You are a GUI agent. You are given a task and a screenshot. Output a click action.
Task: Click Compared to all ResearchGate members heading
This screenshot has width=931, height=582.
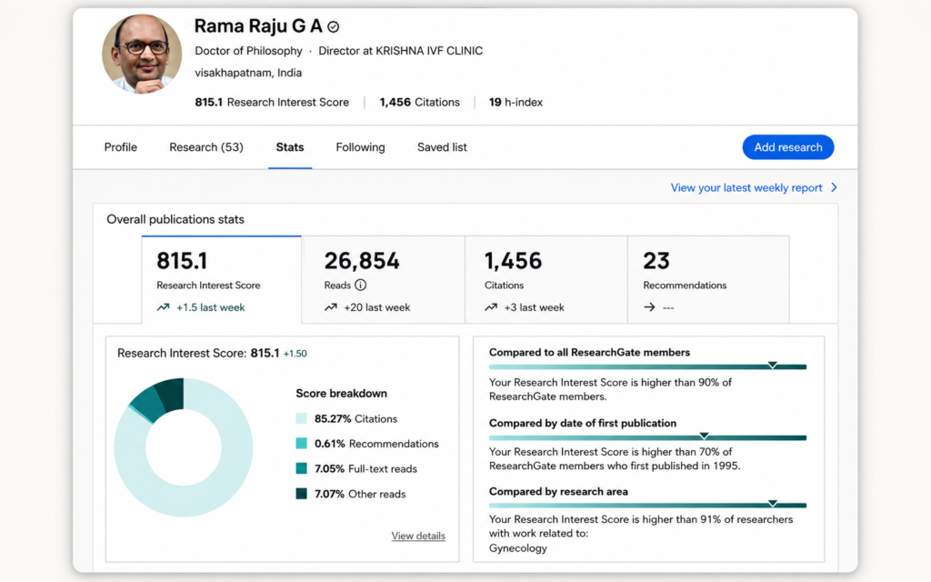click(589, 352)
